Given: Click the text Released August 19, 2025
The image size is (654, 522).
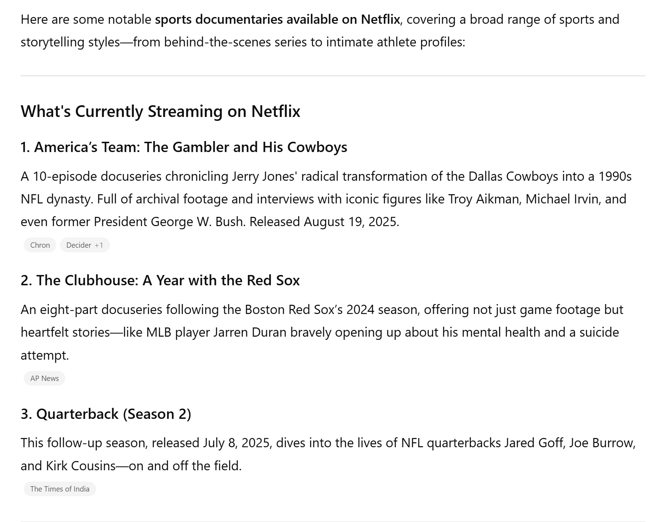Looking at the screenshot, I should [x=324, y=222].
